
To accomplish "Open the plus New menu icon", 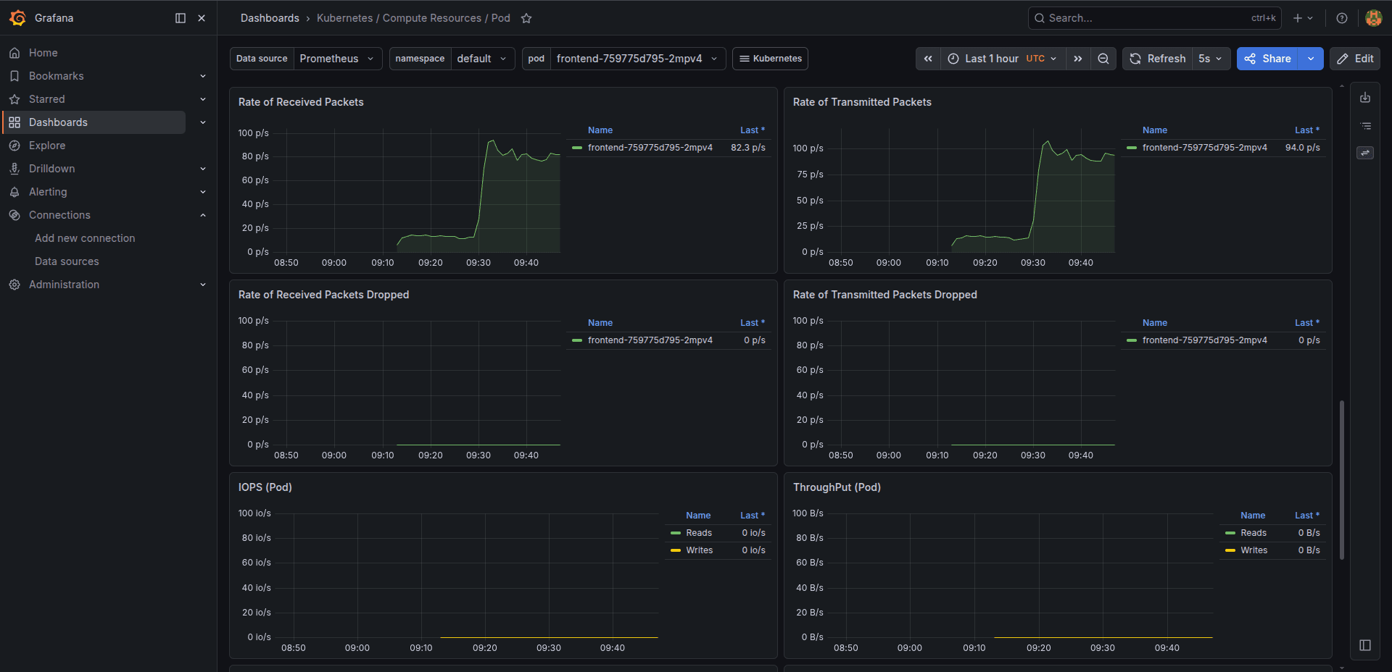I will (1303, 18).
